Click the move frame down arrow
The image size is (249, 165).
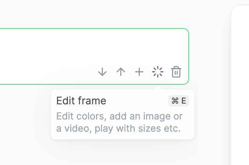click(x=102, y=72)
